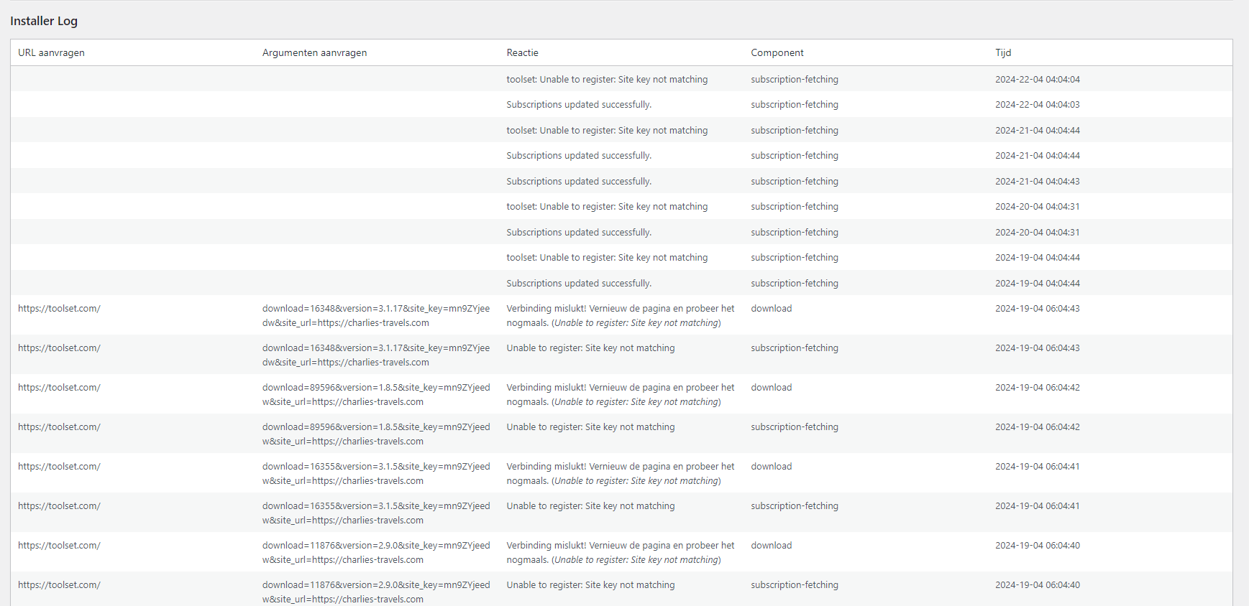Viewport: 1249px width, 606px height.
Task: Click "Subscriptions updated successfully." dated 2024-20-04
Action: (579, 233)
